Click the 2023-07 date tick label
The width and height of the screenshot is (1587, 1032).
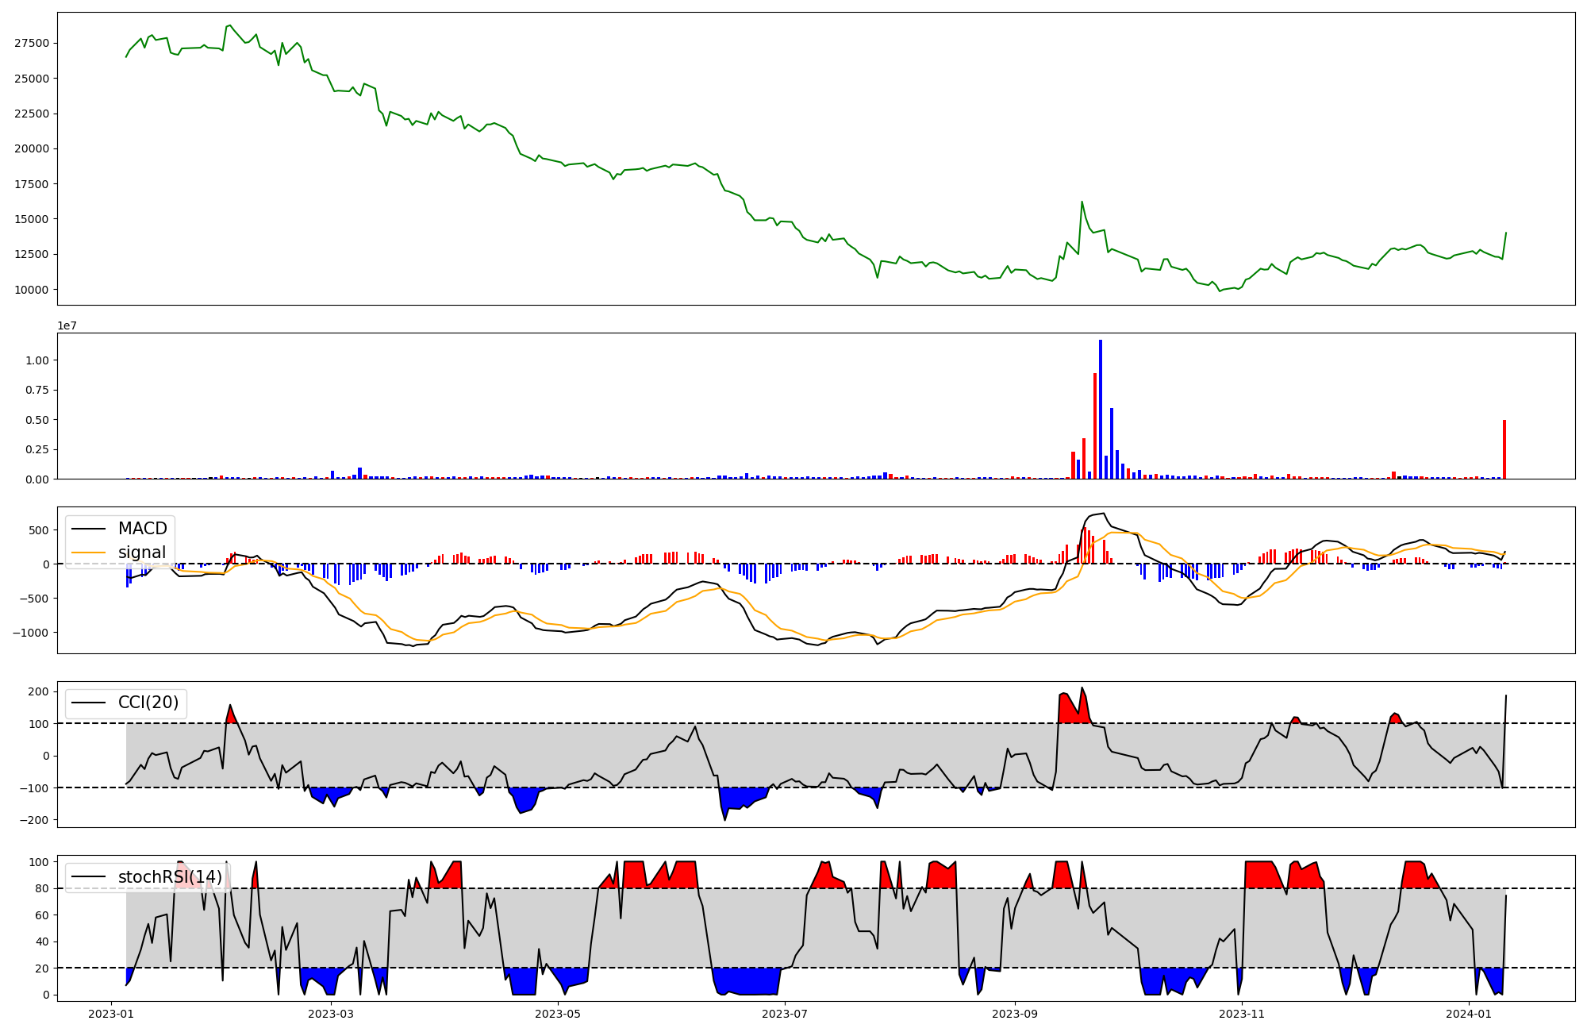point(785,1014)
